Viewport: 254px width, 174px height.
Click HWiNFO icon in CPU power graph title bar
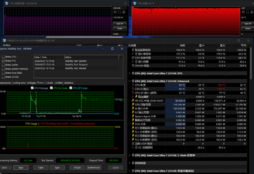6,3
